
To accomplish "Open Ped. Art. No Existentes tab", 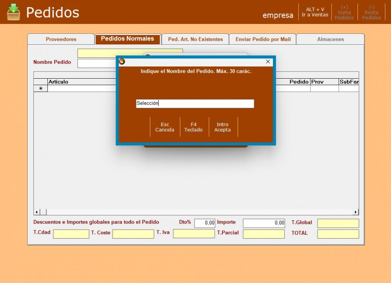I will pyautogui.click(x=195, y=39).
